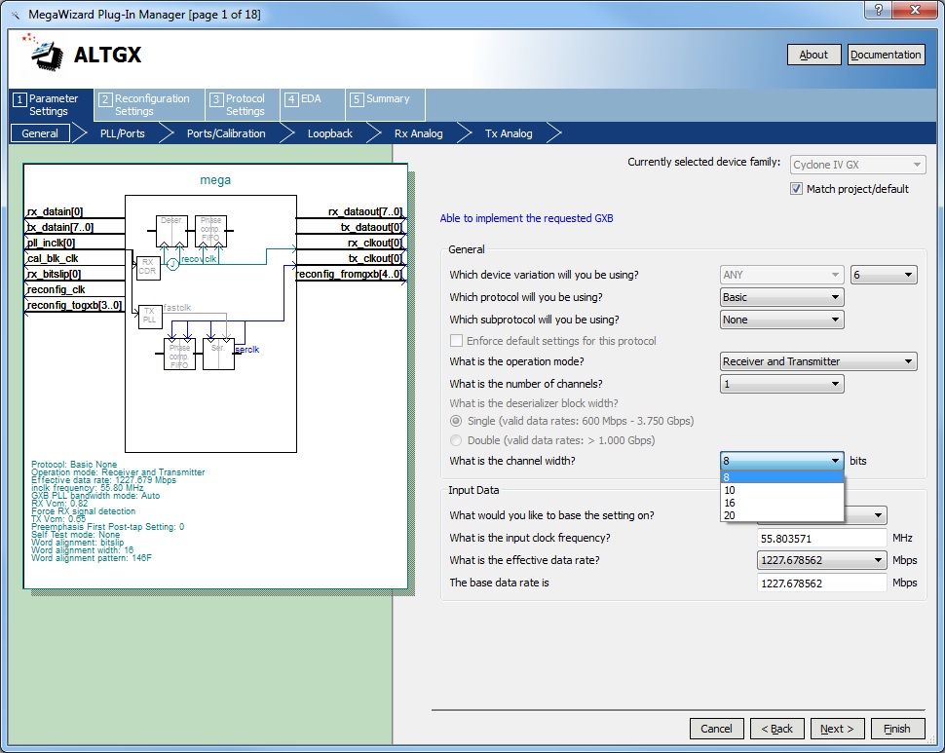
Task: Select 16 in channel width list
Action: tap(781, 503)
